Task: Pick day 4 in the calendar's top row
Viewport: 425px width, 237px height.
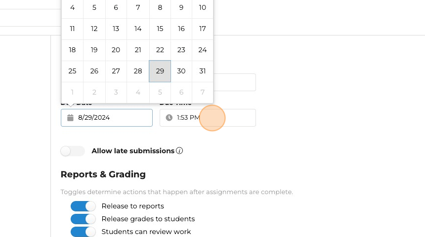Action: click(73, 7)
